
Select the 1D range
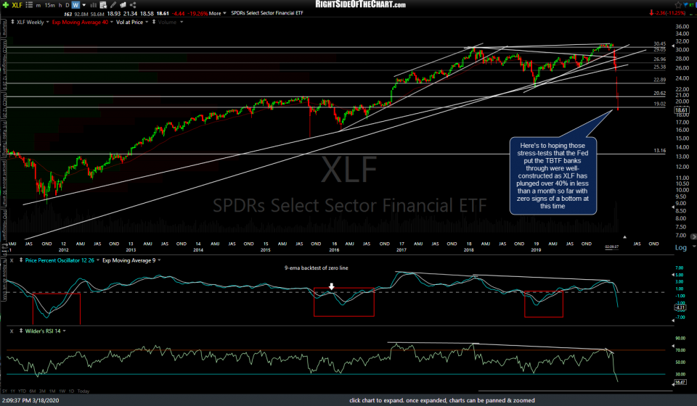pyautogui.click(x=72, y=391)
